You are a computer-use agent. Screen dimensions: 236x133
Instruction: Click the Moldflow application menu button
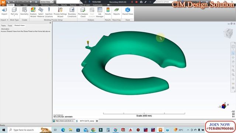tap(3, 3)
